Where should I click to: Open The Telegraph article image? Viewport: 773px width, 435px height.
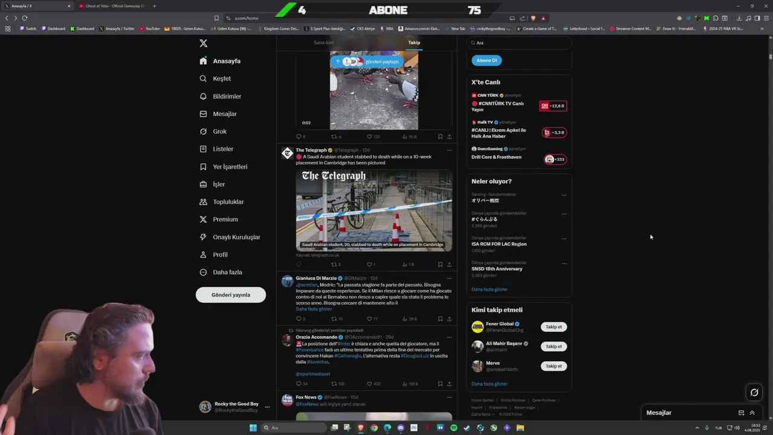pyautogui.click(x=374, y=210)
